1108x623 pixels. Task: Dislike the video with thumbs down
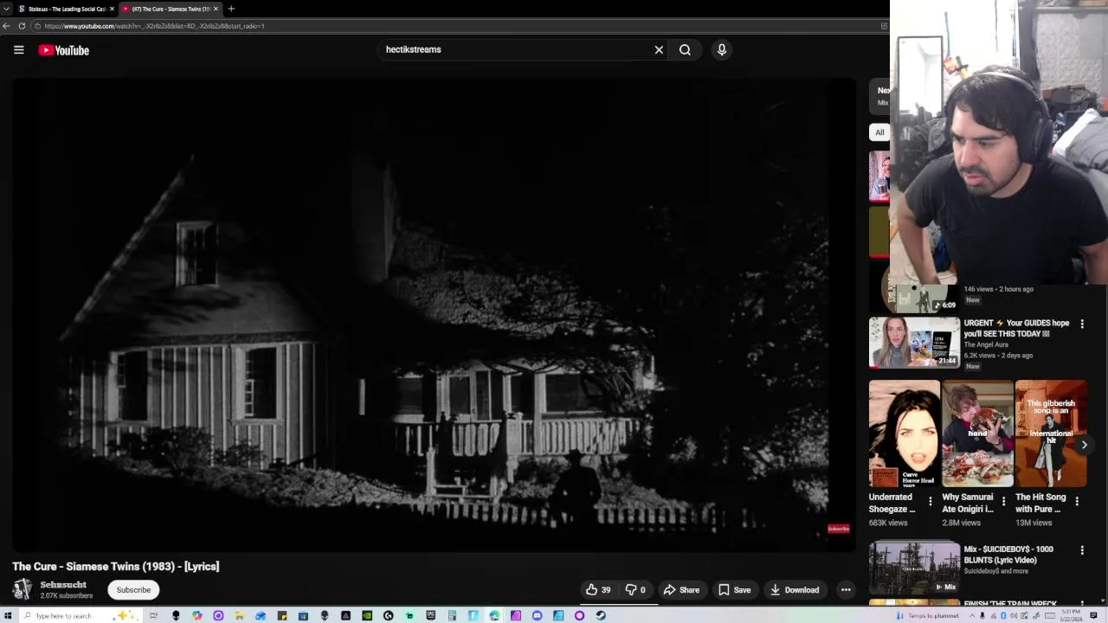click(x=636, y=590)
